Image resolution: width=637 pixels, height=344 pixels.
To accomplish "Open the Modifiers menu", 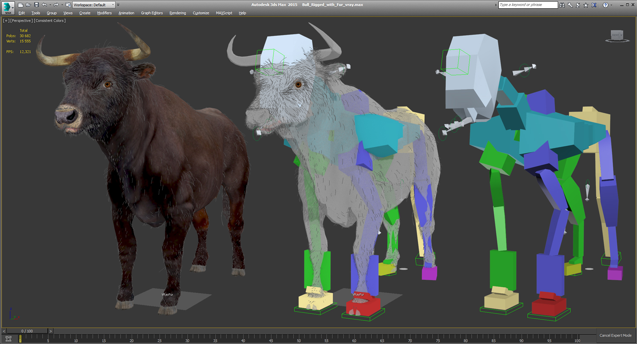I will click(x=104, y=13).
